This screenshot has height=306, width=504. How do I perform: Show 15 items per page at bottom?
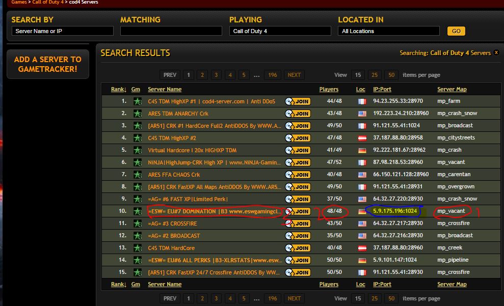[x=358, y=298]
